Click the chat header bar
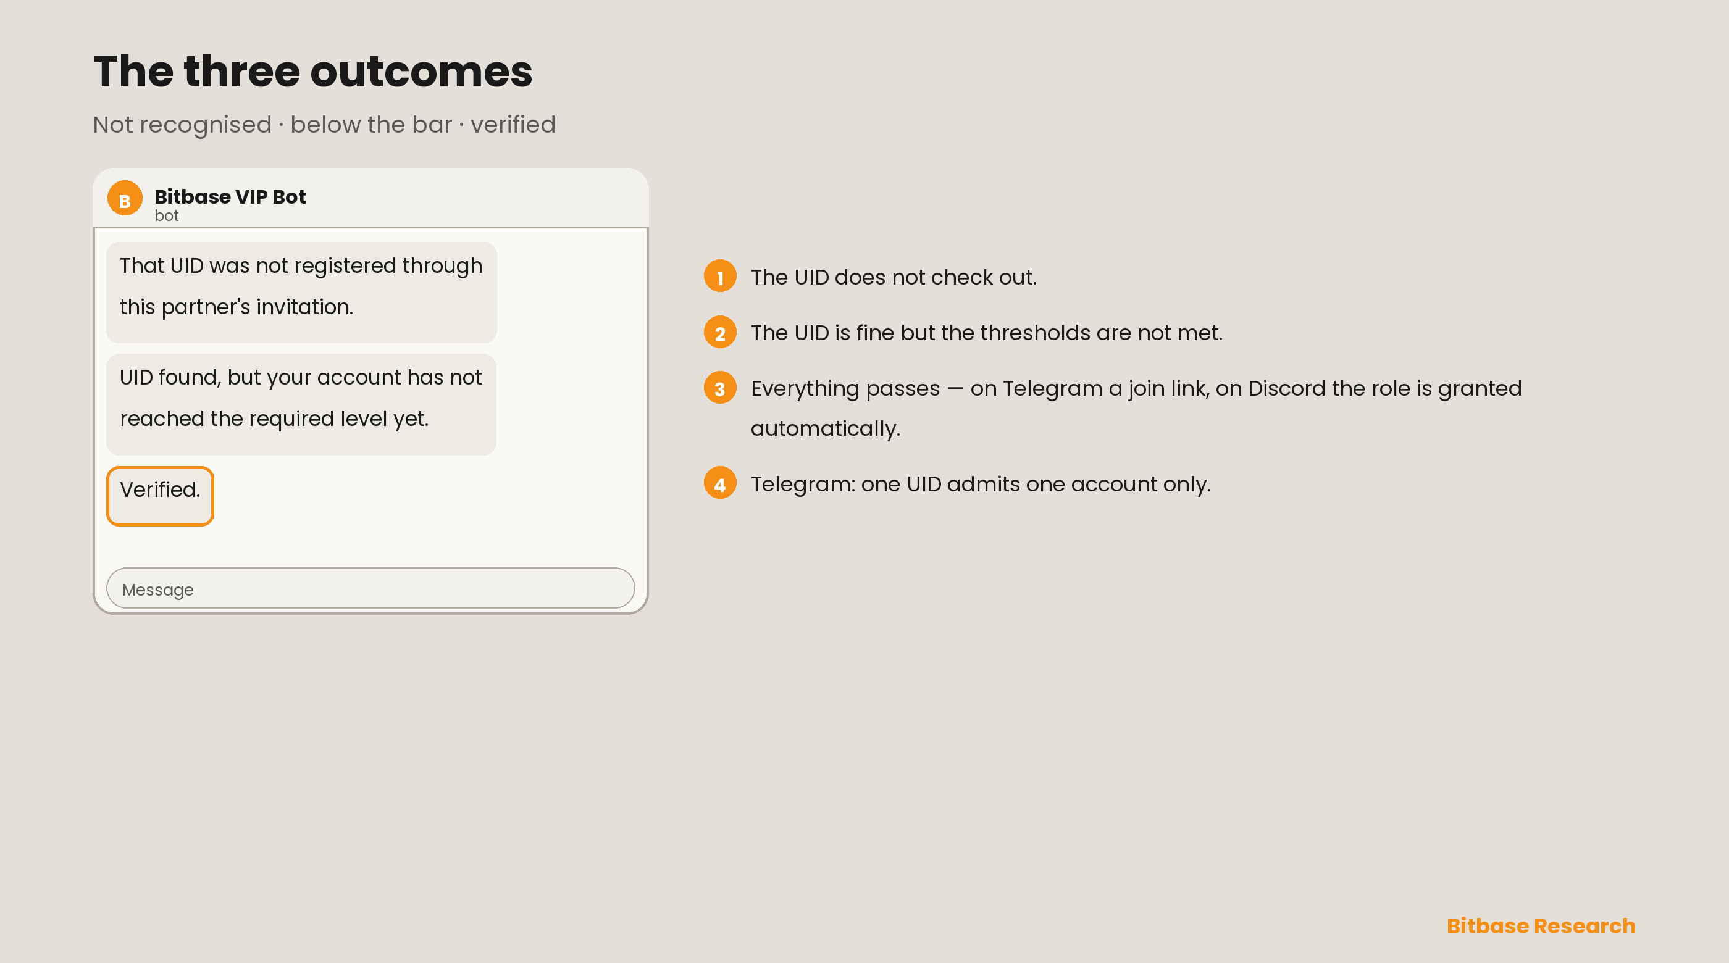 click(371, 198)
